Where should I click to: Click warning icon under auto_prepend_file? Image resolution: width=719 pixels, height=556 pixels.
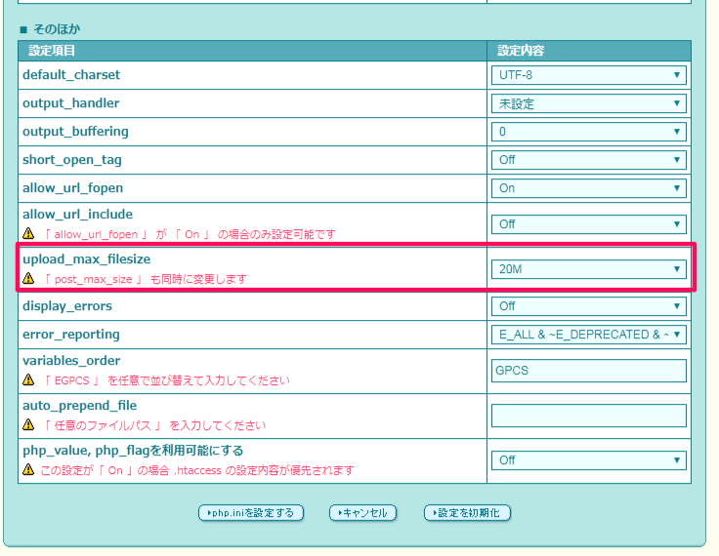pyautogui.click(x=28, y=425)
